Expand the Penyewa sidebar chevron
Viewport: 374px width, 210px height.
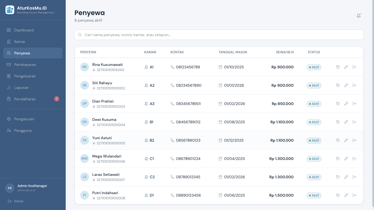57,53
